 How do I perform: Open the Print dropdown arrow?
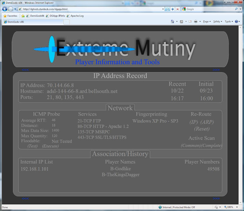200,22
